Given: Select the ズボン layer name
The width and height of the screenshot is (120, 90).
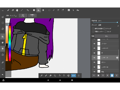Looking at the screenshot, I should click(103, 62).
